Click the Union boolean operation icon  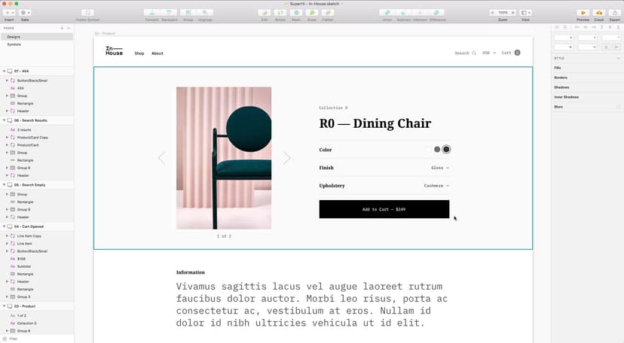pos(387,13)
